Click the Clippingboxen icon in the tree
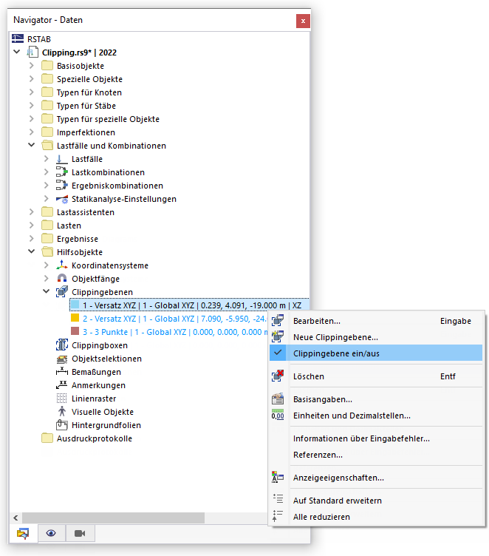This screenshot has height=556, width=489. 62,345
